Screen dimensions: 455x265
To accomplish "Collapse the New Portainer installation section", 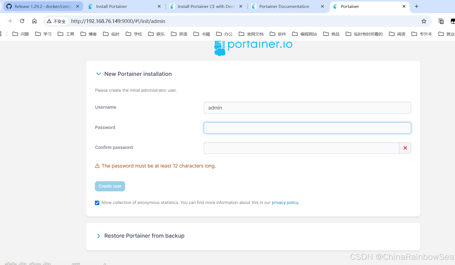I will [98, 74].
